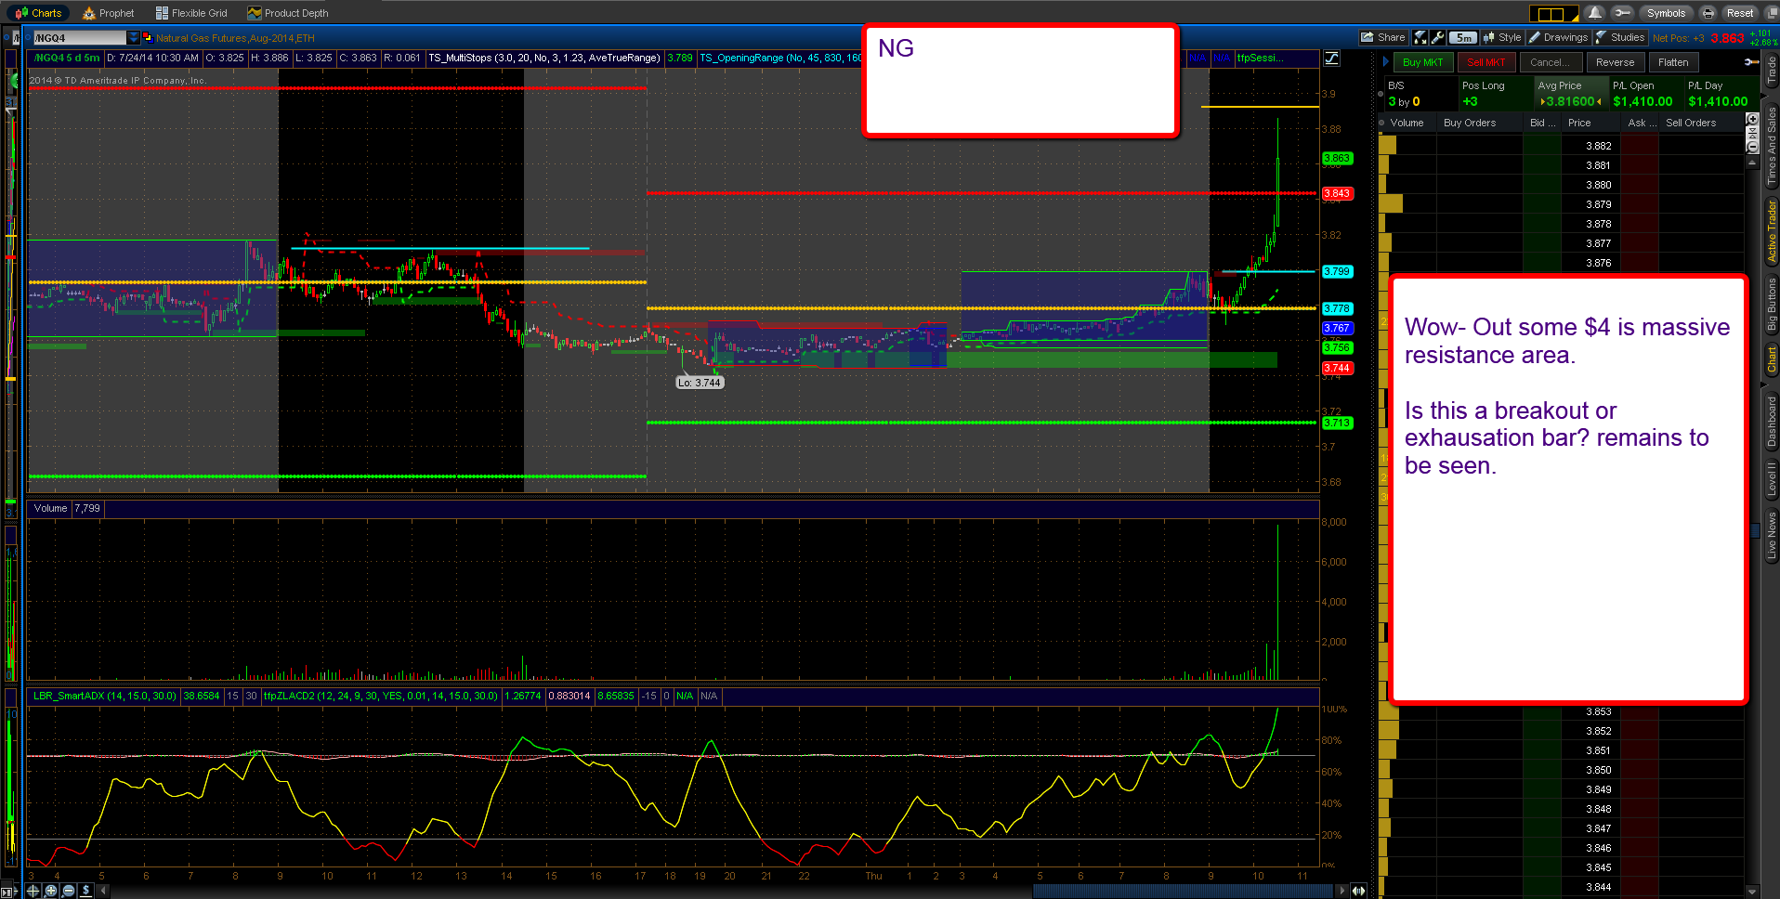Switch to the Prophet tab
The image size is (1780, 899).
(x=109, y=13)
